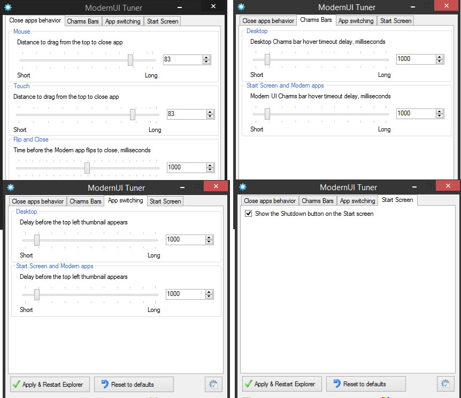
Task: Select App switching tab in the Charms Bars window
Action: click(356, 21)
